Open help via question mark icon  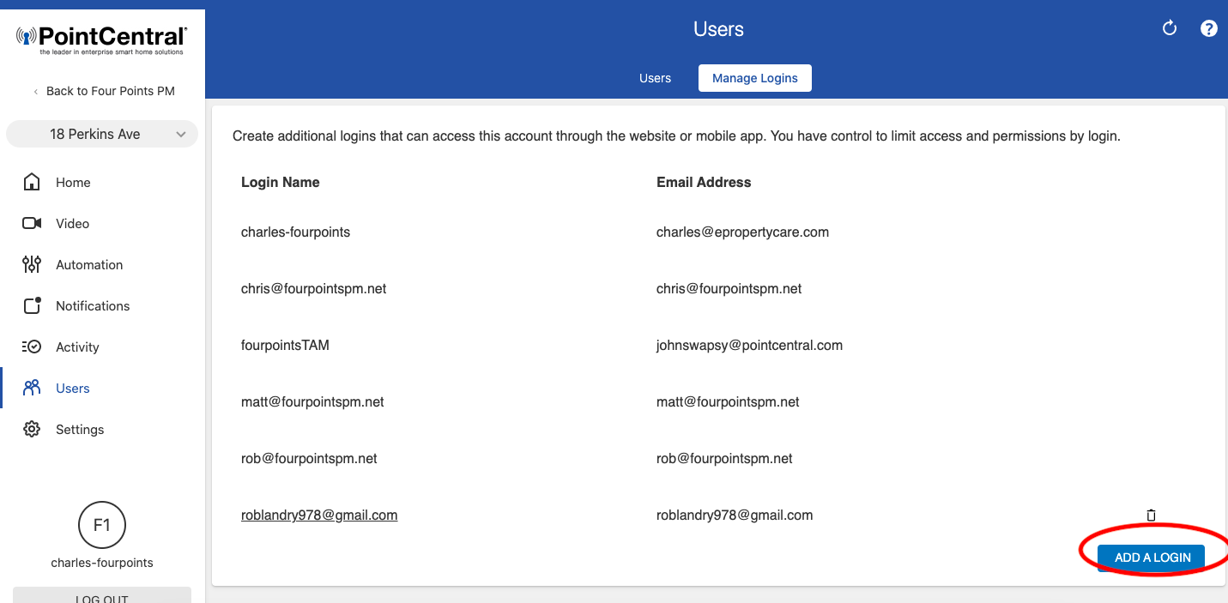(x=1208, y=28)
